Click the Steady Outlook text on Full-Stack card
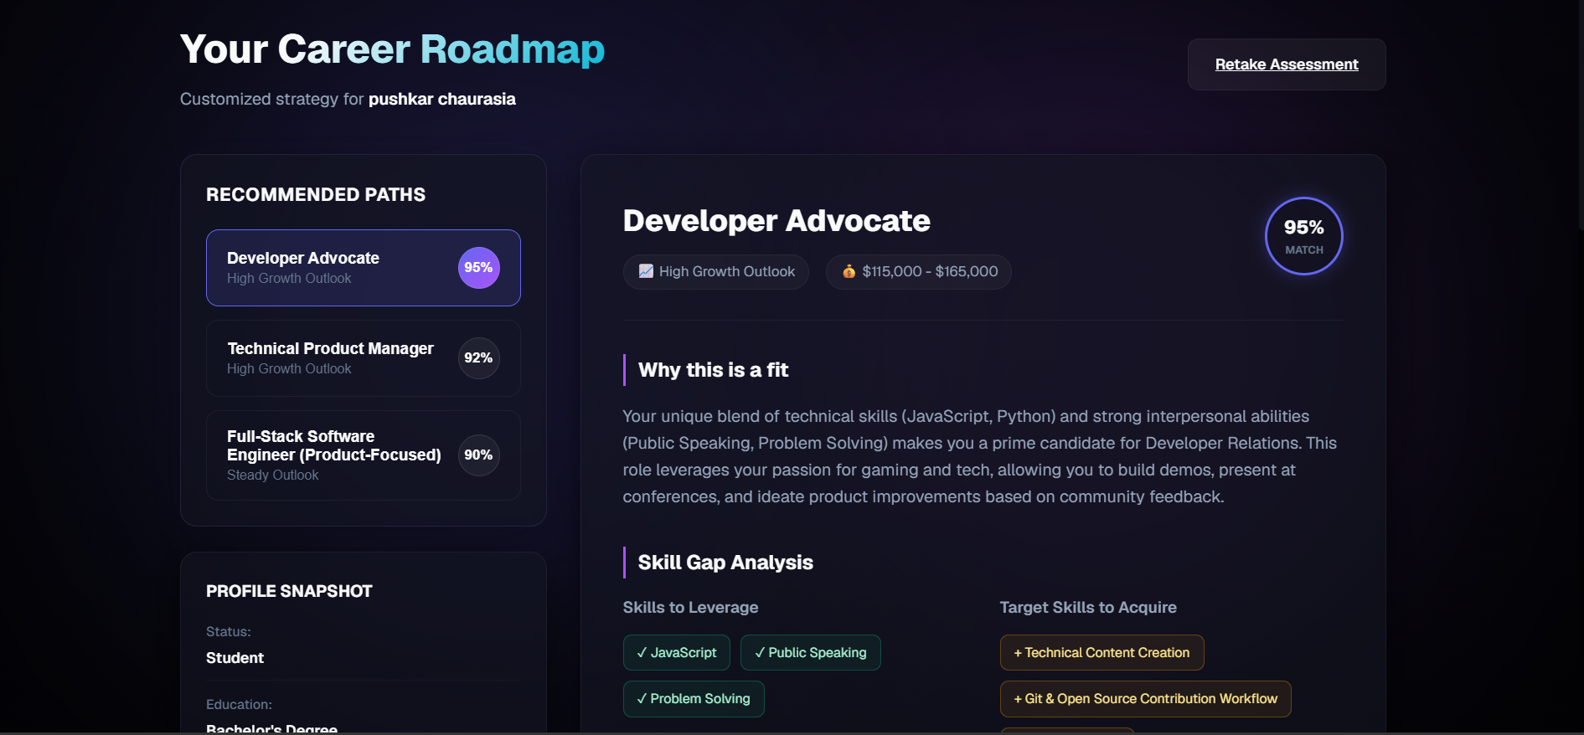The image size is (1584, 735). (273, 475)
